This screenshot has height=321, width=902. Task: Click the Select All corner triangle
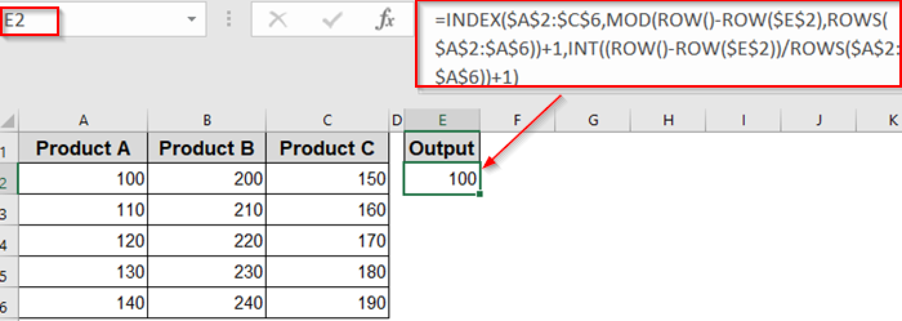pyautogui.click(x=9, y=121)
